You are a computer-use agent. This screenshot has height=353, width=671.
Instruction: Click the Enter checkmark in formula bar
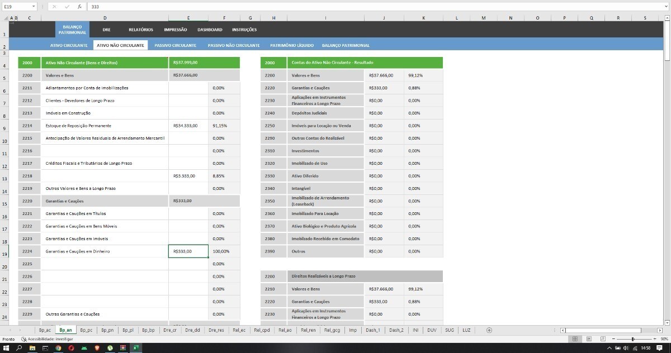coord(67,7)
